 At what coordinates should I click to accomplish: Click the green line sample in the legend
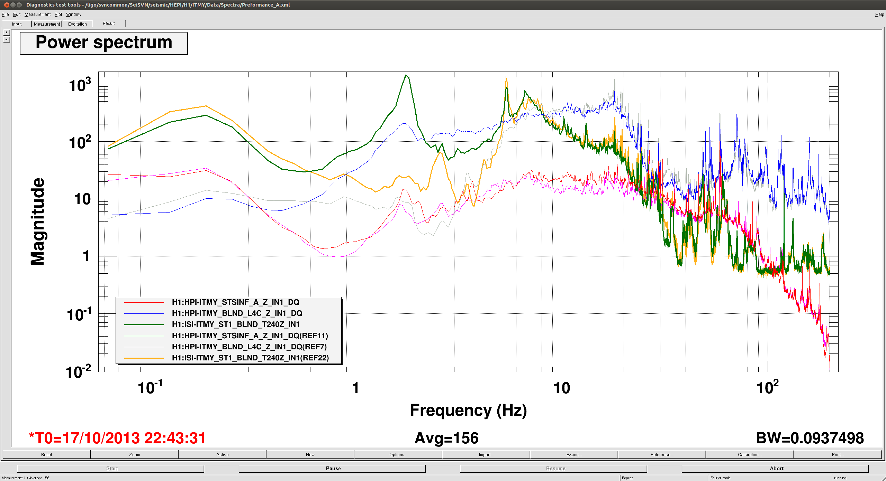[144, 324]
